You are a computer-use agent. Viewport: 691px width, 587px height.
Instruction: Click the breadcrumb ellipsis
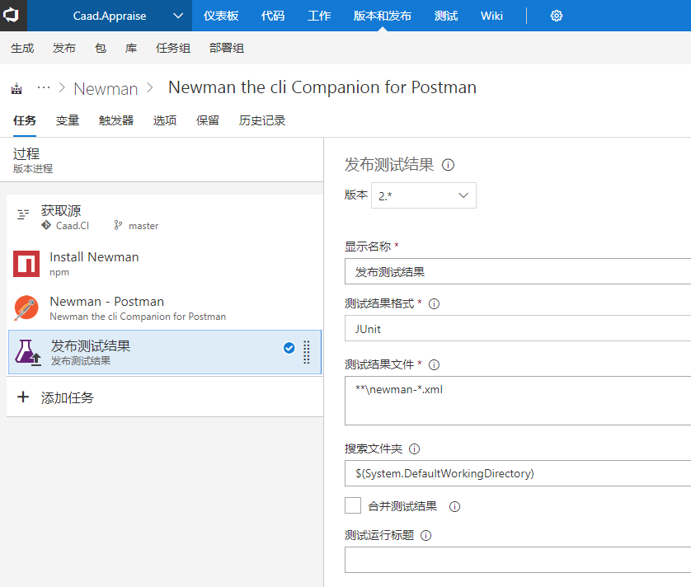tap(44, 87)
